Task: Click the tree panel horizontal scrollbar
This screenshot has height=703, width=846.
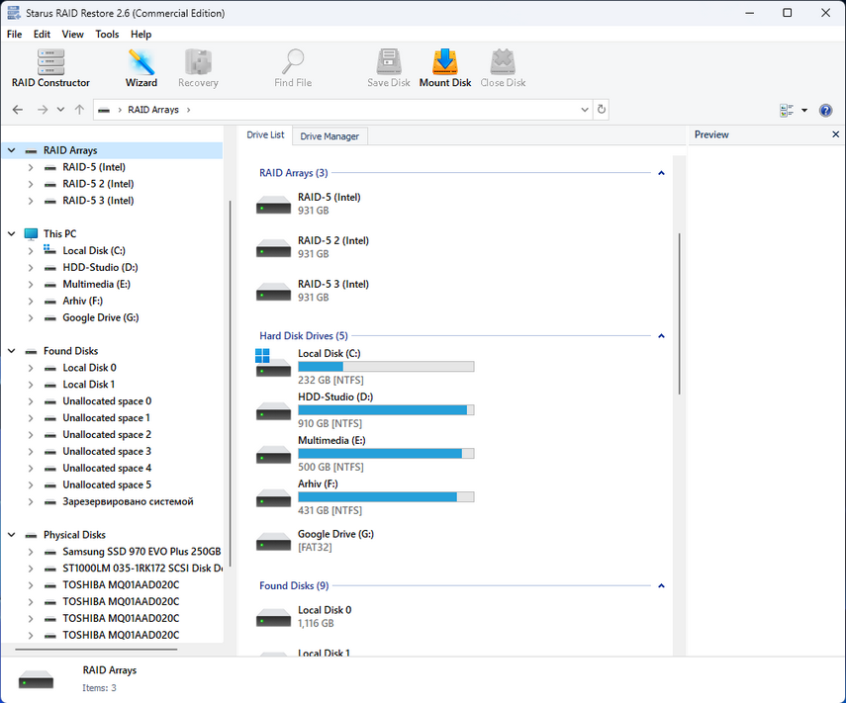Action: pos(97,650)
